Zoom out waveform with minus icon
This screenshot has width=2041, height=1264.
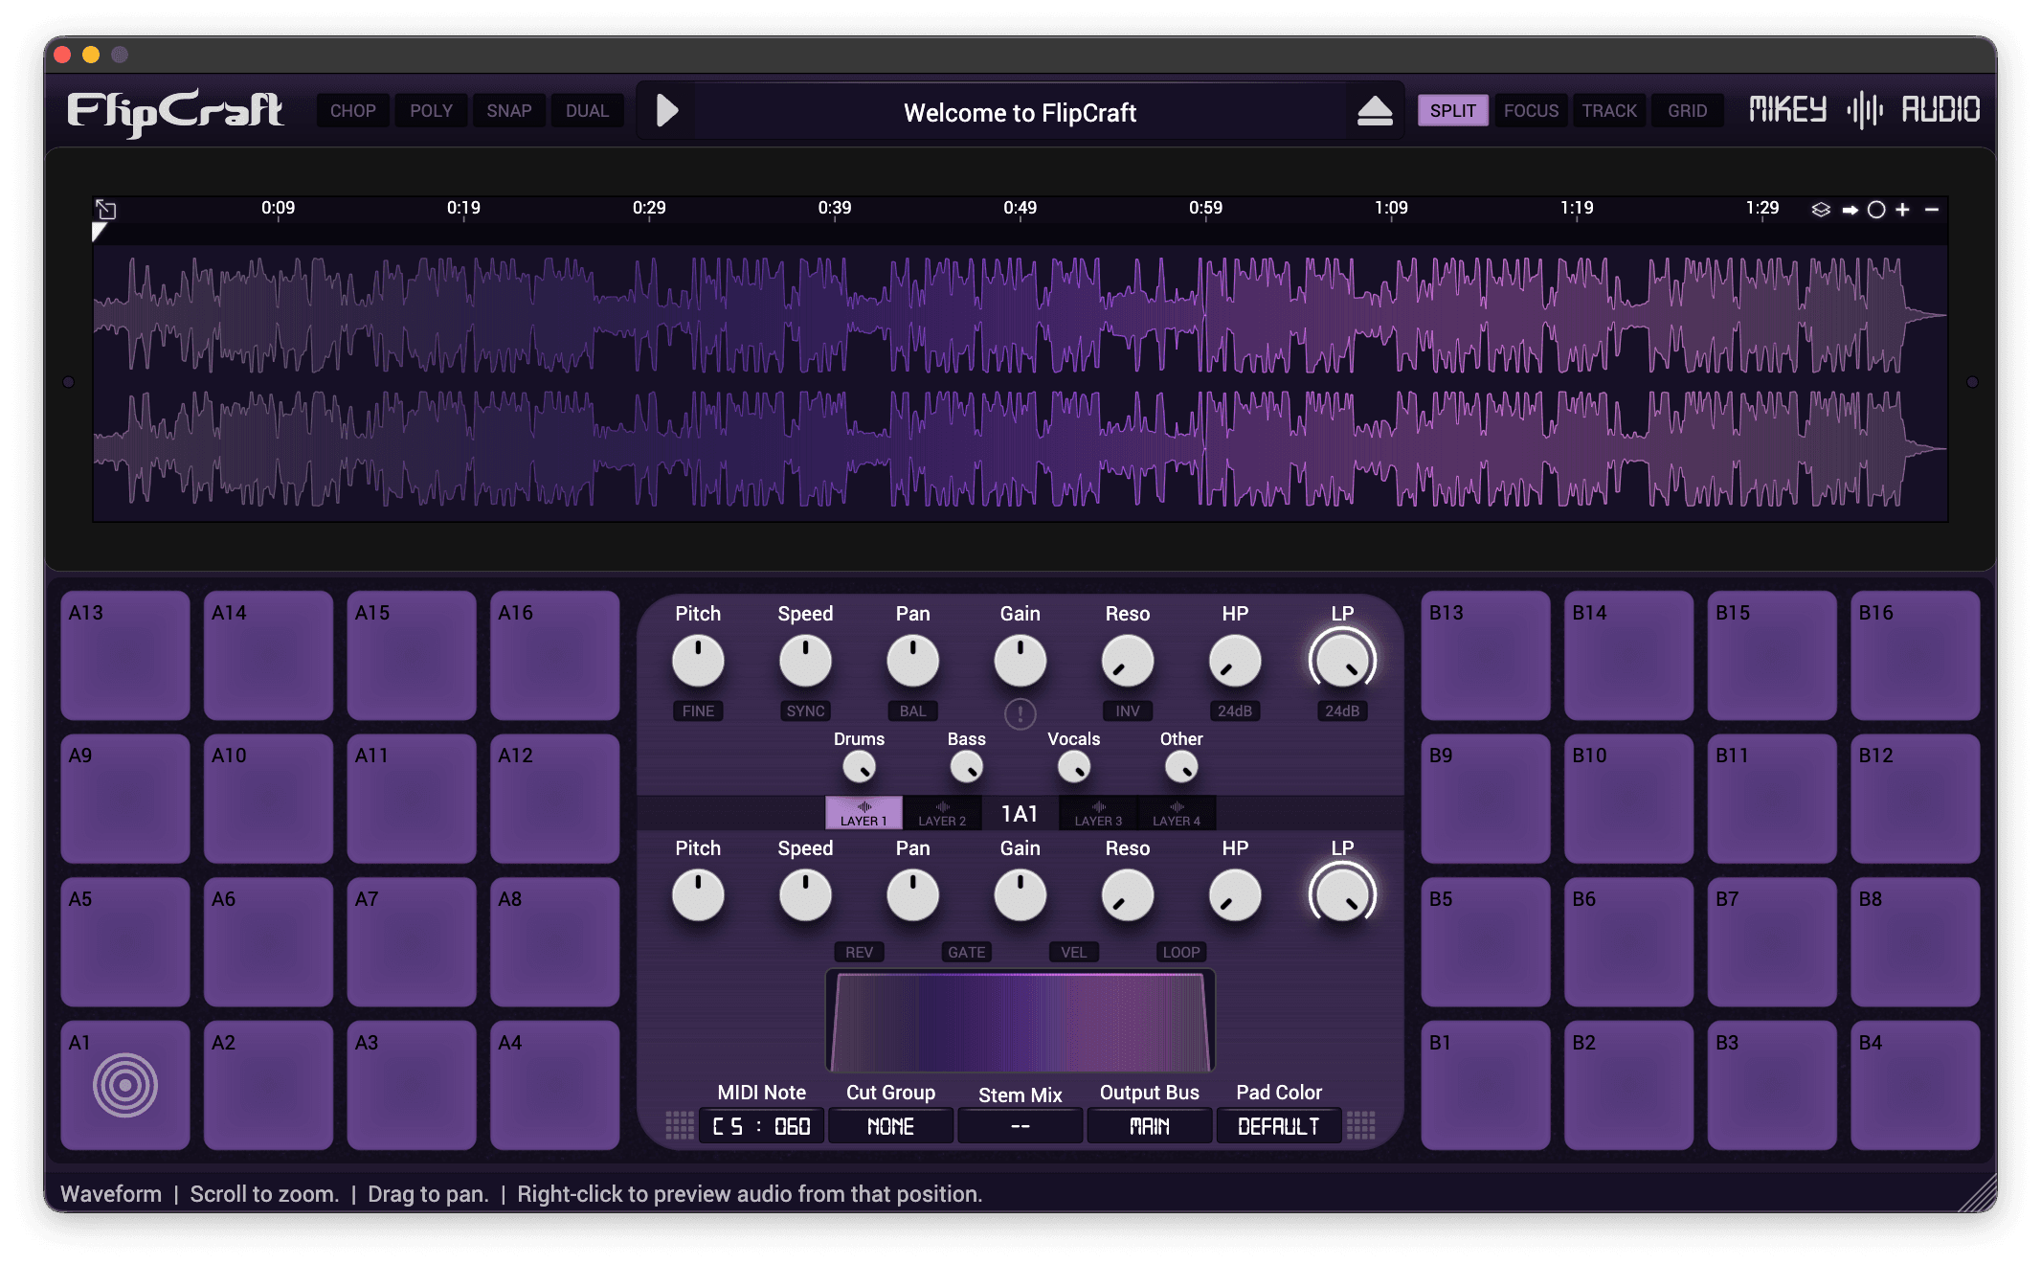pos(1932,209)
